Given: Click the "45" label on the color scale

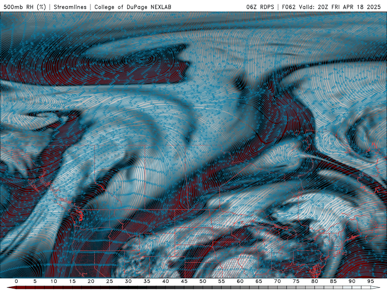Looking at the screenshot, I should pos(184,281).
